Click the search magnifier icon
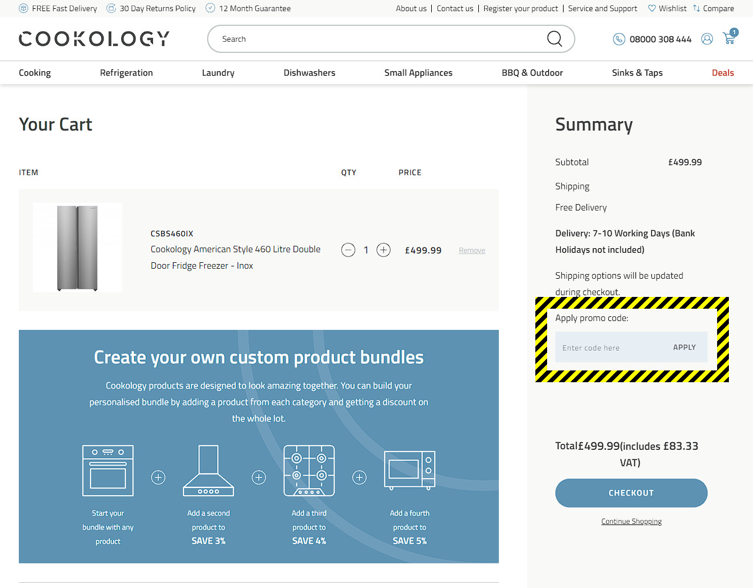The height and width of the screenshot is (588, 753). click(x=555, y=39)
